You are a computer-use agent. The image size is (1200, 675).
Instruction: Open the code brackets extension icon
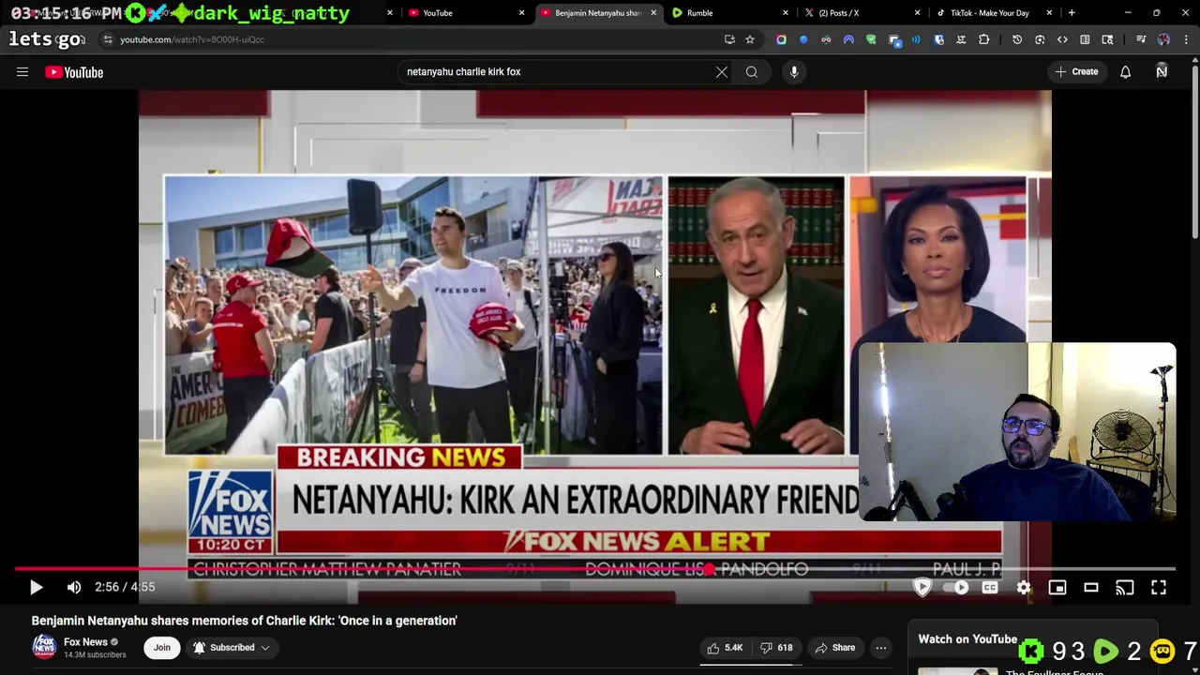1062,39
